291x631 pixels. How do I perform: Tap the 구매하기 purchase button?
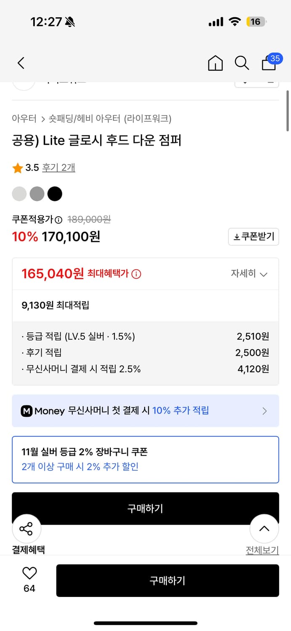coord(167,581)
